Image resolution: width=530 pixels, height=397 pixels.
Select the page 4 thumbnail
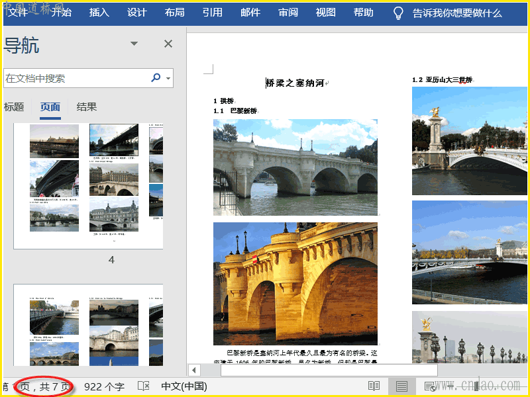(x=88, y=186)
